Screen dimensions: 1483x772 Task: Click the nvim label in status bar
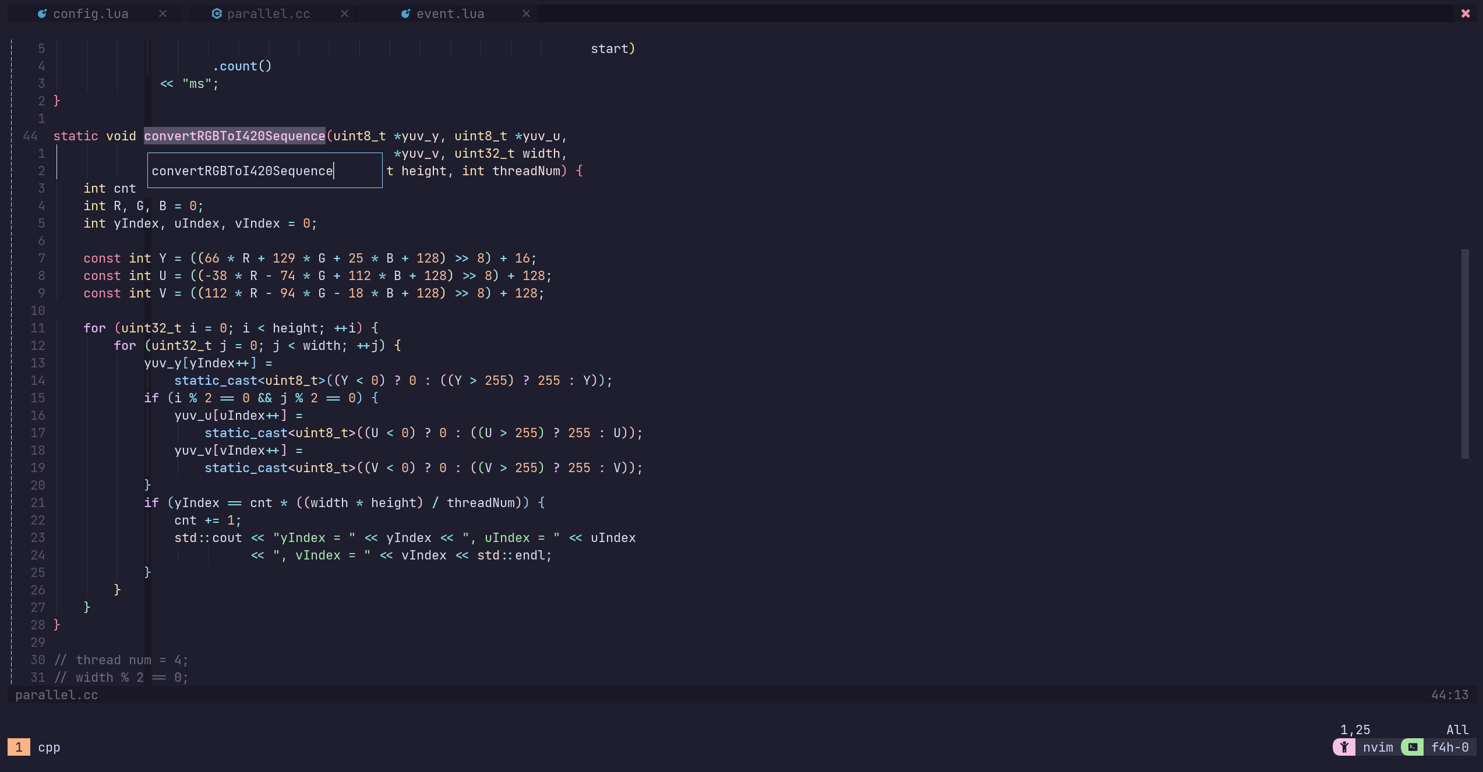1378,747
